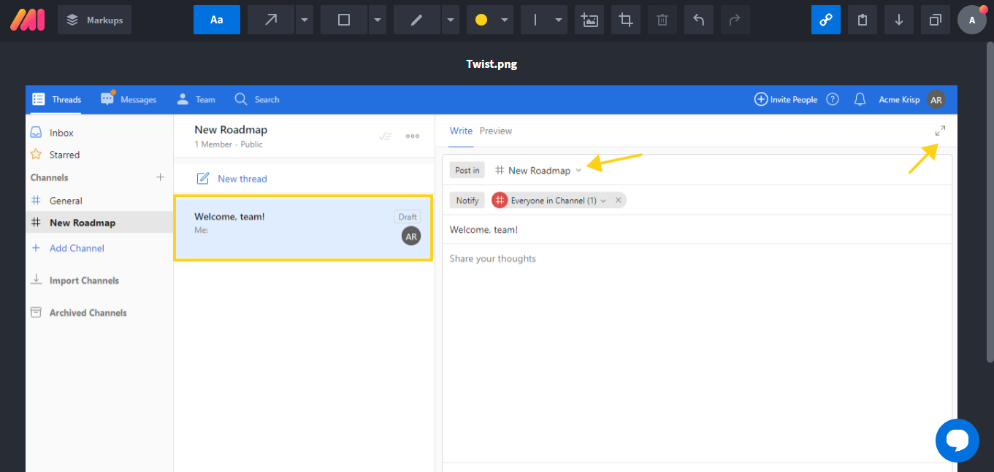Select the line thickness tool

[535, 20]
